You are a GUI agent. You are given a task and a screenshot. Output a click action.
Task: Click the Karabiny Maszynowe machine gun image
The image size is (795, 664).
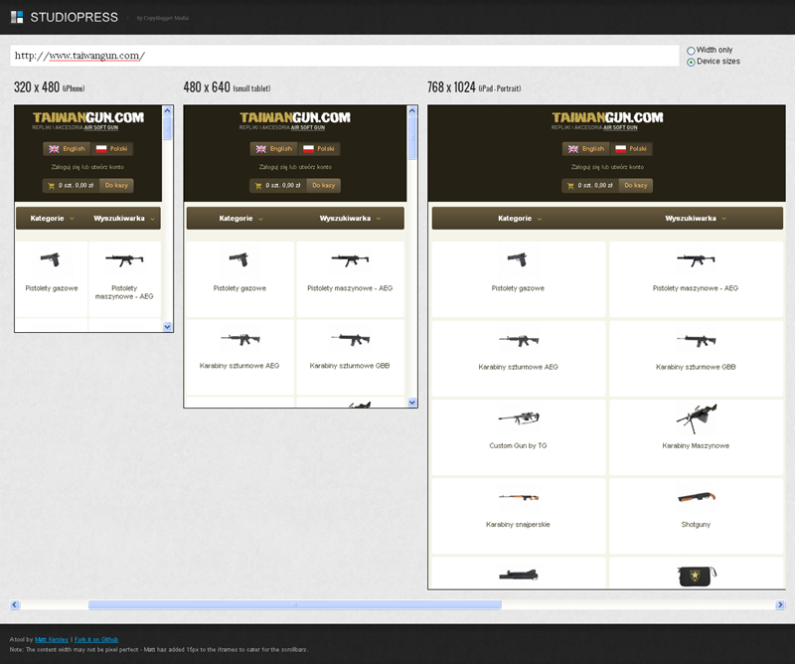pyautogui.click(x=696, y=415)
